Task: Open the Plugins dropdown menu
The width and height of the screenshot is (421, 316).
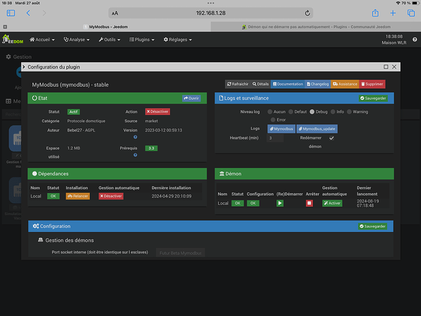Action: (142, 39)
